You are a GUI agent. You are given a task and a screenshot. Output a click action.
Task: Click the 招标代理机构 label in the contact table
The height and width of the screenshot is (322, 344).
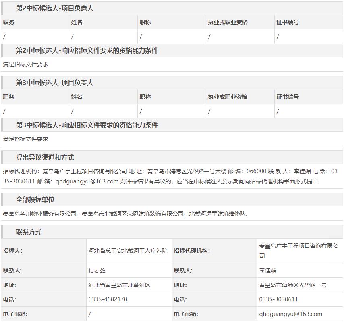(192, 251)
